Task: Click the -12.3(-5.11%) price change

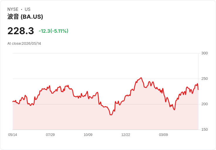Action: click(54, 31)
